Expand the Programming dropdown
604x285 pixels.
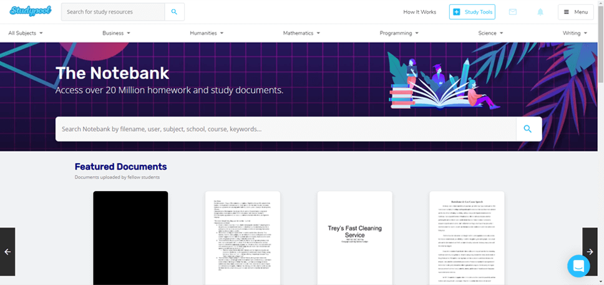[x=399, y=33]
